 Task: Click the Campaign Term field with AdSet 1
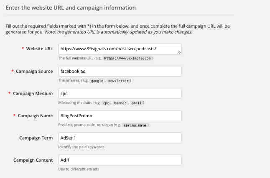coord(120,138)
